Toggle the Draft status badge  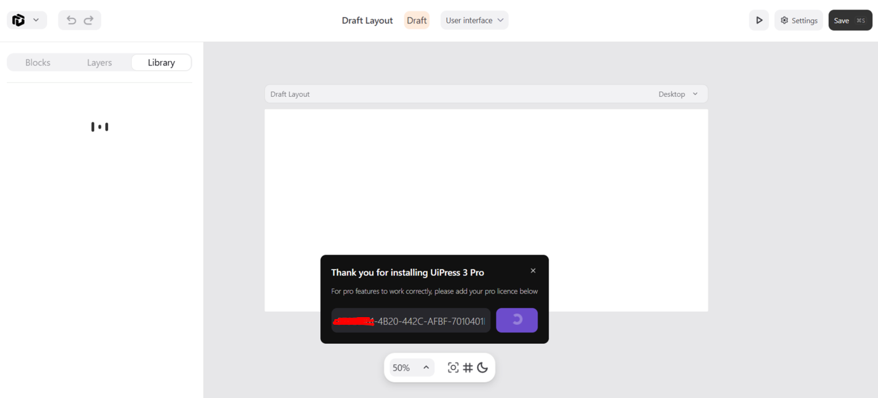coord(416,20)
